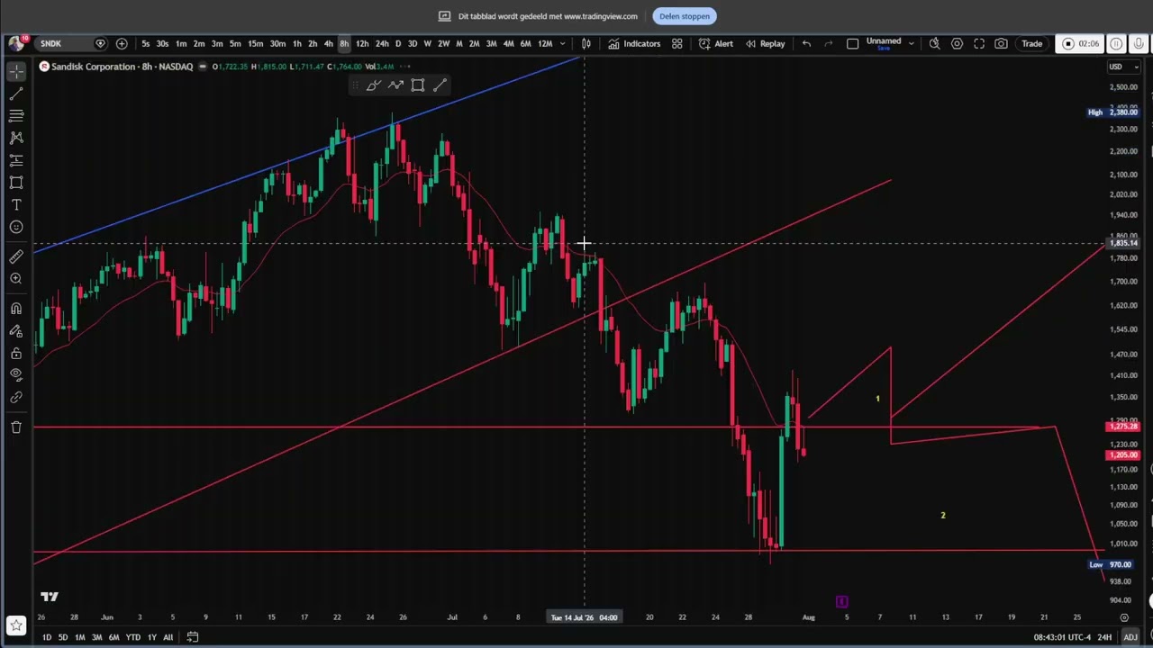Undo the last chart action
The width and height of the screenshot is (1153, 648).
pyautogui.click(x=806, y=43)
